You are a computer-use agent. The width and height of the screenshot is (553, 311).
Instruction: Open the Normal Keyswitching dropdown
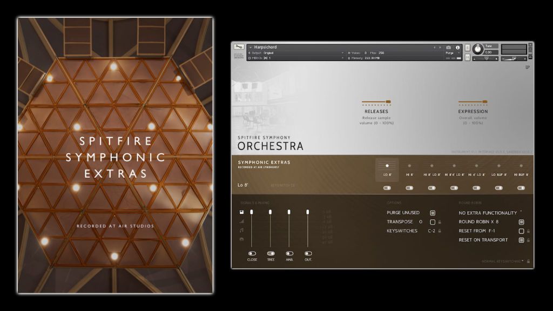[x=503, y=261]
